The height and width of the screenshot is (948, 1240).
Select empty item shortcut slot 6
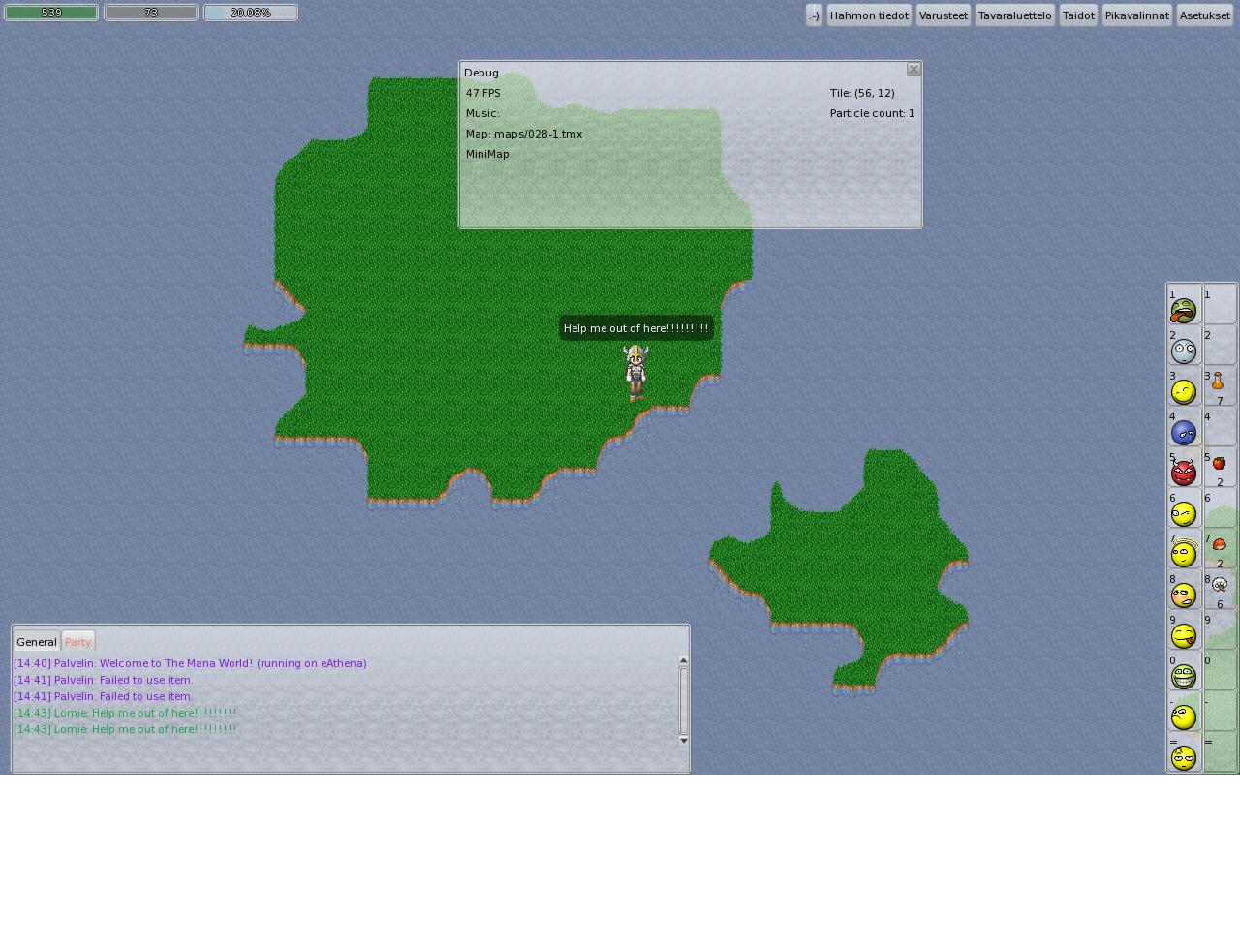[x=1220, y=508]
